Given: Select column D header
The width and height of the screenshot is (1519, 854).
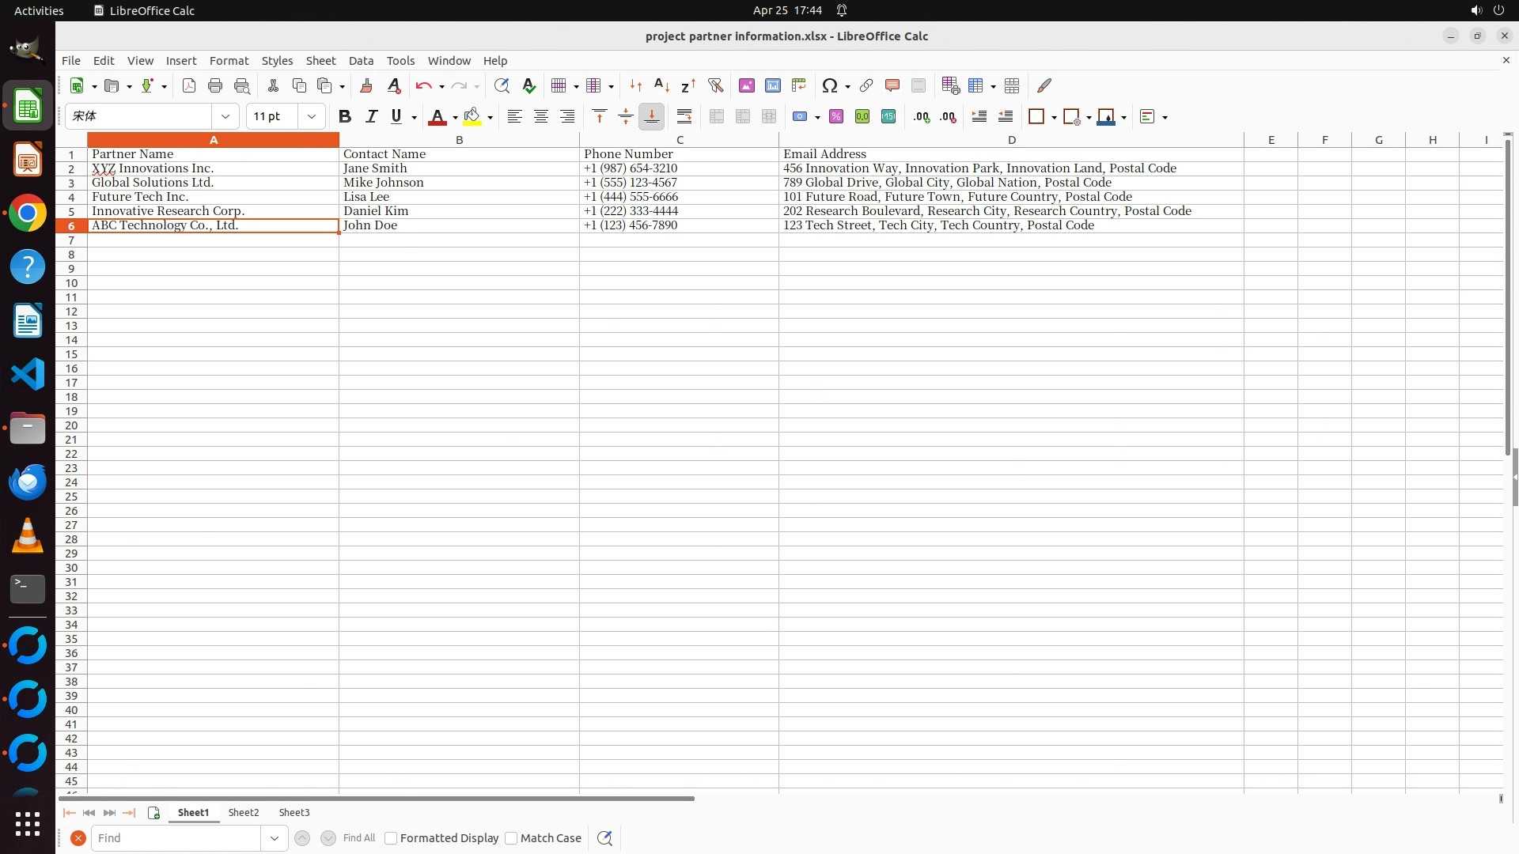Looking at the screenshot, I should [1011, 140].
